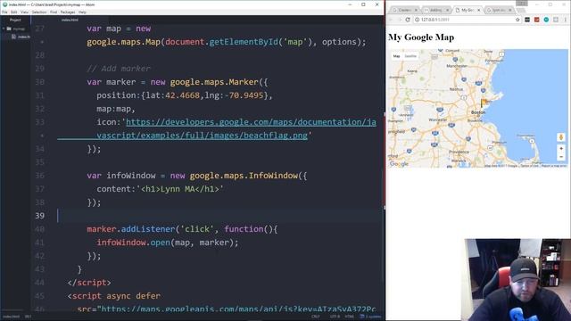Click the gray square Chrome extension icon
This screenshot has height=321, width=571.
pos(555,20)
